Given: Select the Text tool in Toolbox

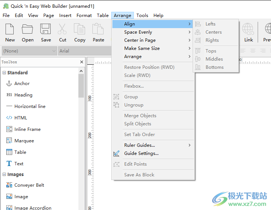Looking at the screenshot, I should click(15, 163).
